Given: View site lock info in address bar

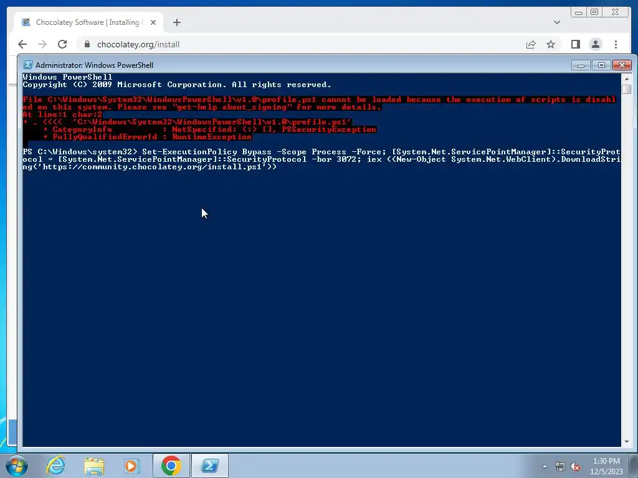Looking at the screenshot, I should (87, 44).
